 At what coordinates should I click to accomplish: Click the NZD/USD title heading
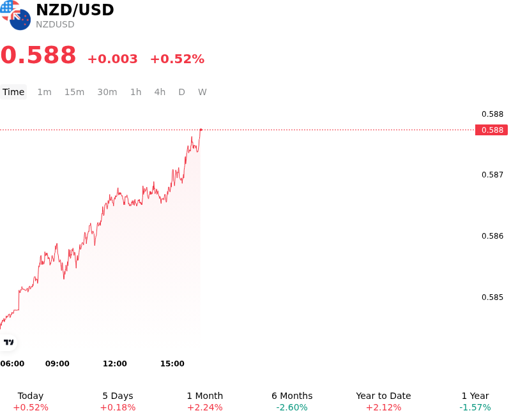click(x=75, y=10)
